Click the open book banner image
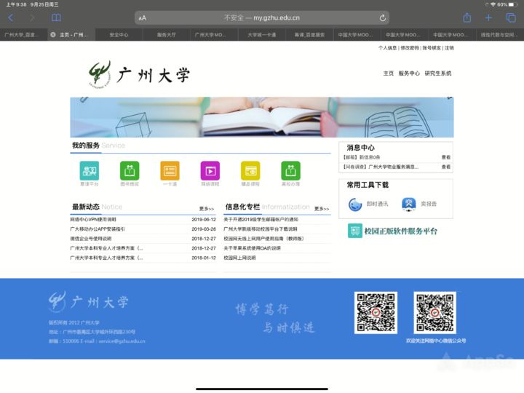524x393 pixels. point(262,117)
